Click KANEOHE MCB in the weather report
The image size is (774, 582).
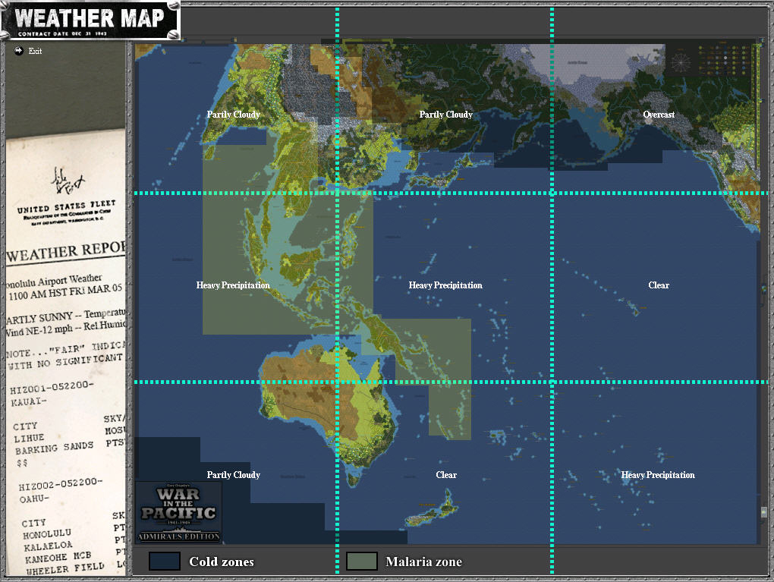tap(58, 557)
